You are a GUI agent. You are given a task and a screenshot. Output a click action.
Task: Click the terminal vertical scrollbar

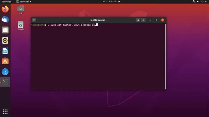[165, 57]
